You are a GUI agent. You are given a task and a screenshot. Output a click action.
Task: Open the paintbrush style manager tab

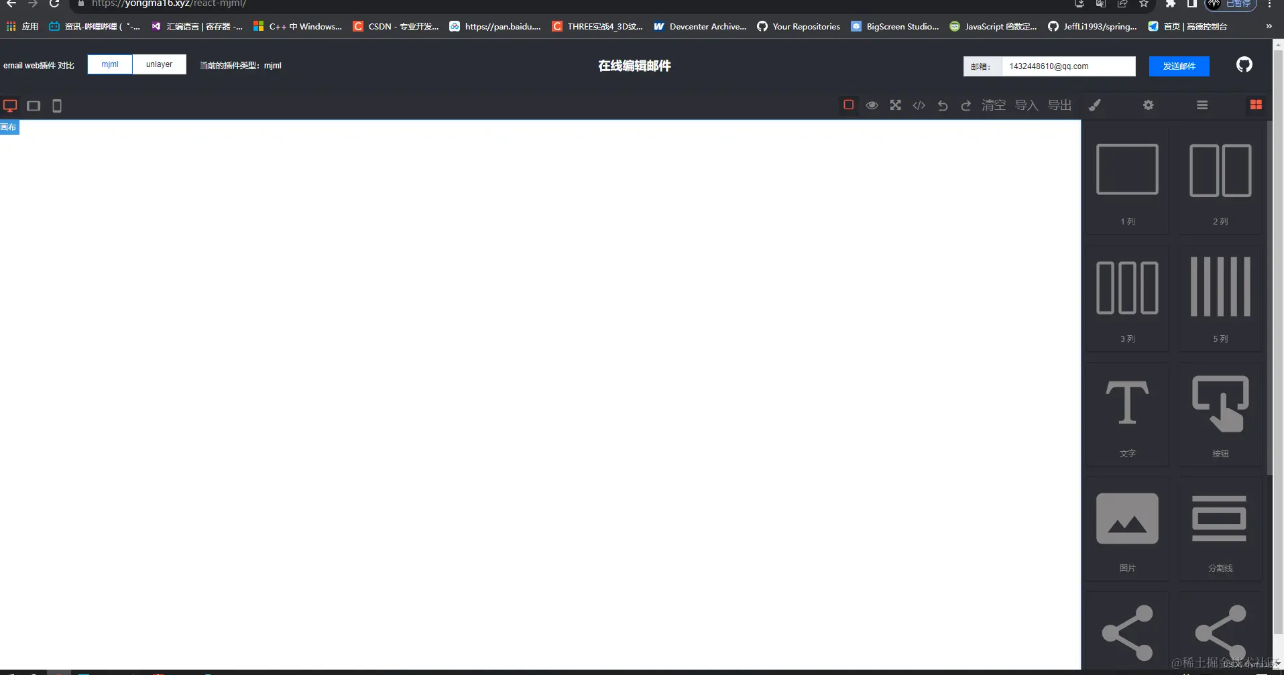1094,105
